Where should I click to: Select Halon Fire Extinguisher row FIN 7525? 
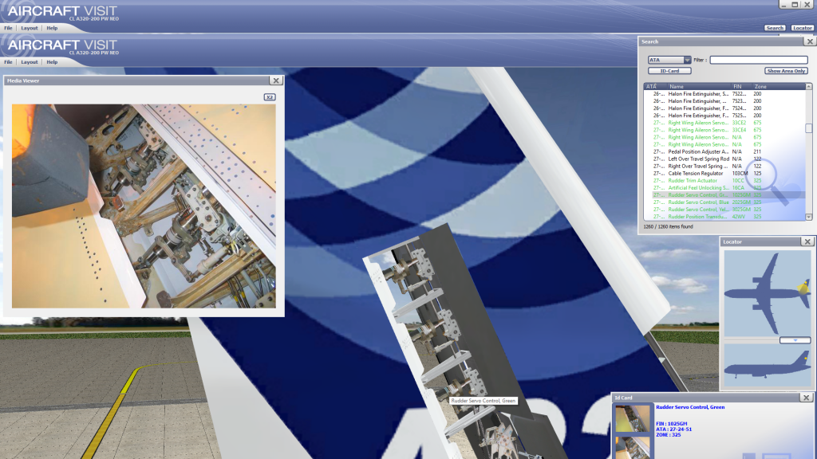click(725, 116)
